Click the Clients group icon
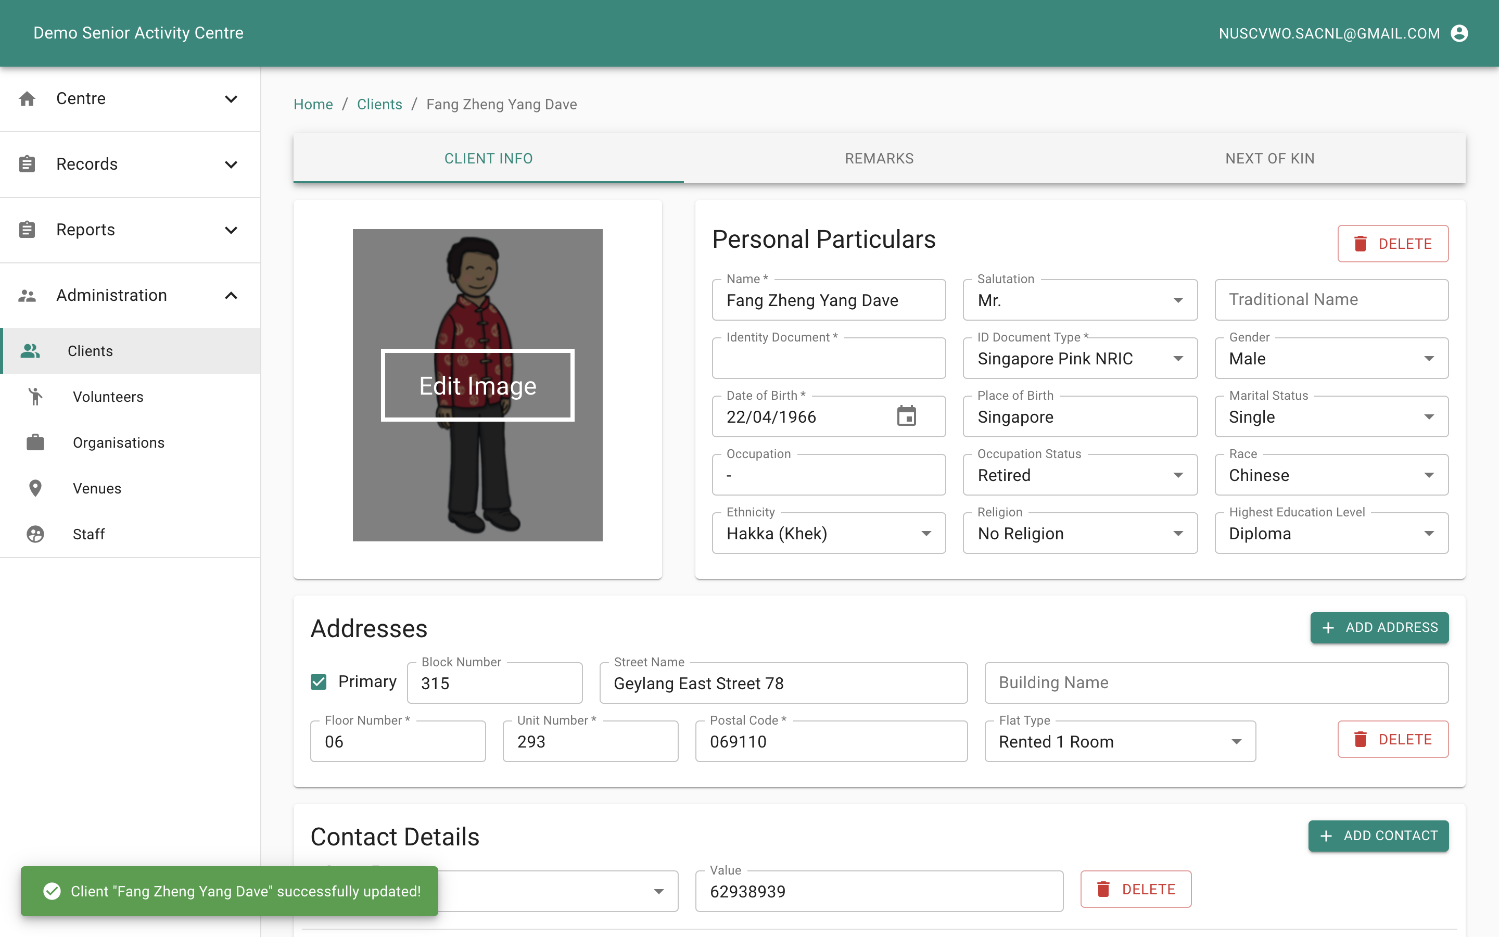The image size is (1499, 937). [x=30, y=351]
